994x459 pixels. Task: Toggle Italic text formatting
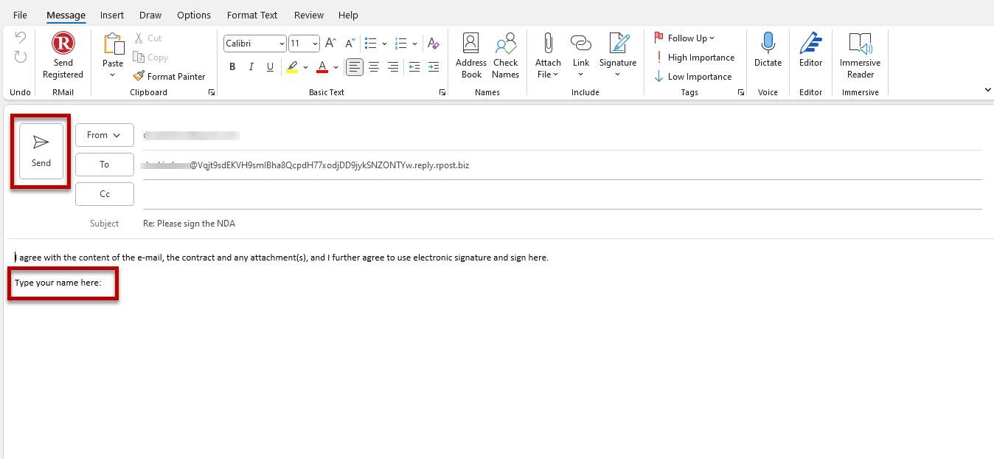click(x=251, y=67)
